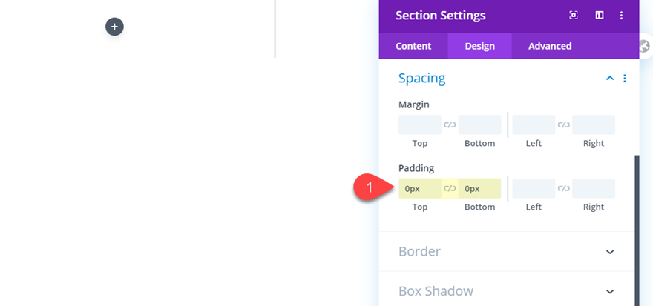Collapse the Spacing section chevron
The image size is (653, 306).
(610, 79)
